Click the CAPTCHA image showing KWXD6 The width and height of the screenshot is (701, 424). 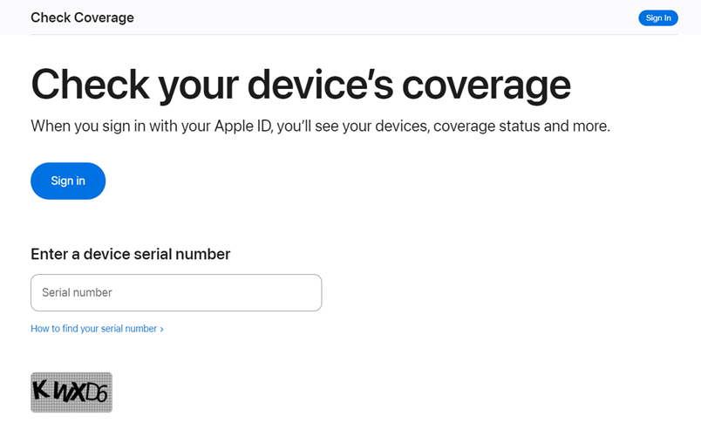coord(71,393)
